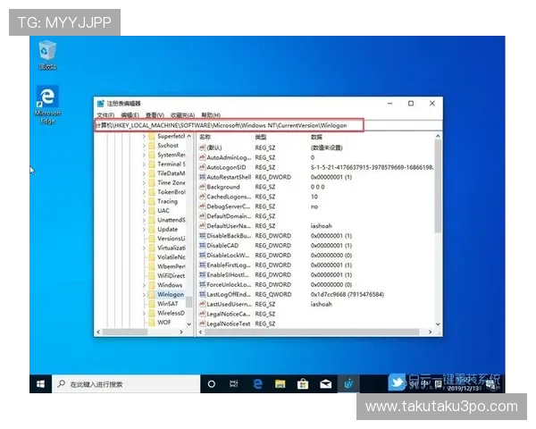
Task: Open Microsoft Edge desktop shortcut
Action: point(47,100)
